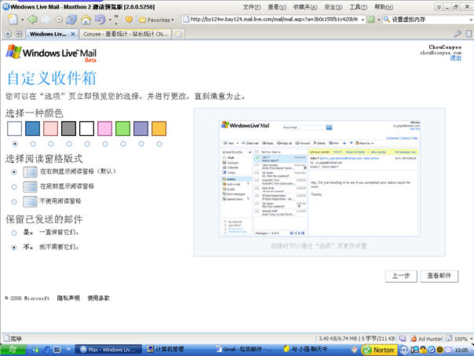Pick the purple color swatch
The width and height of the screenshot is (474, 356).
pyautogui.click(x=141, y=129)
